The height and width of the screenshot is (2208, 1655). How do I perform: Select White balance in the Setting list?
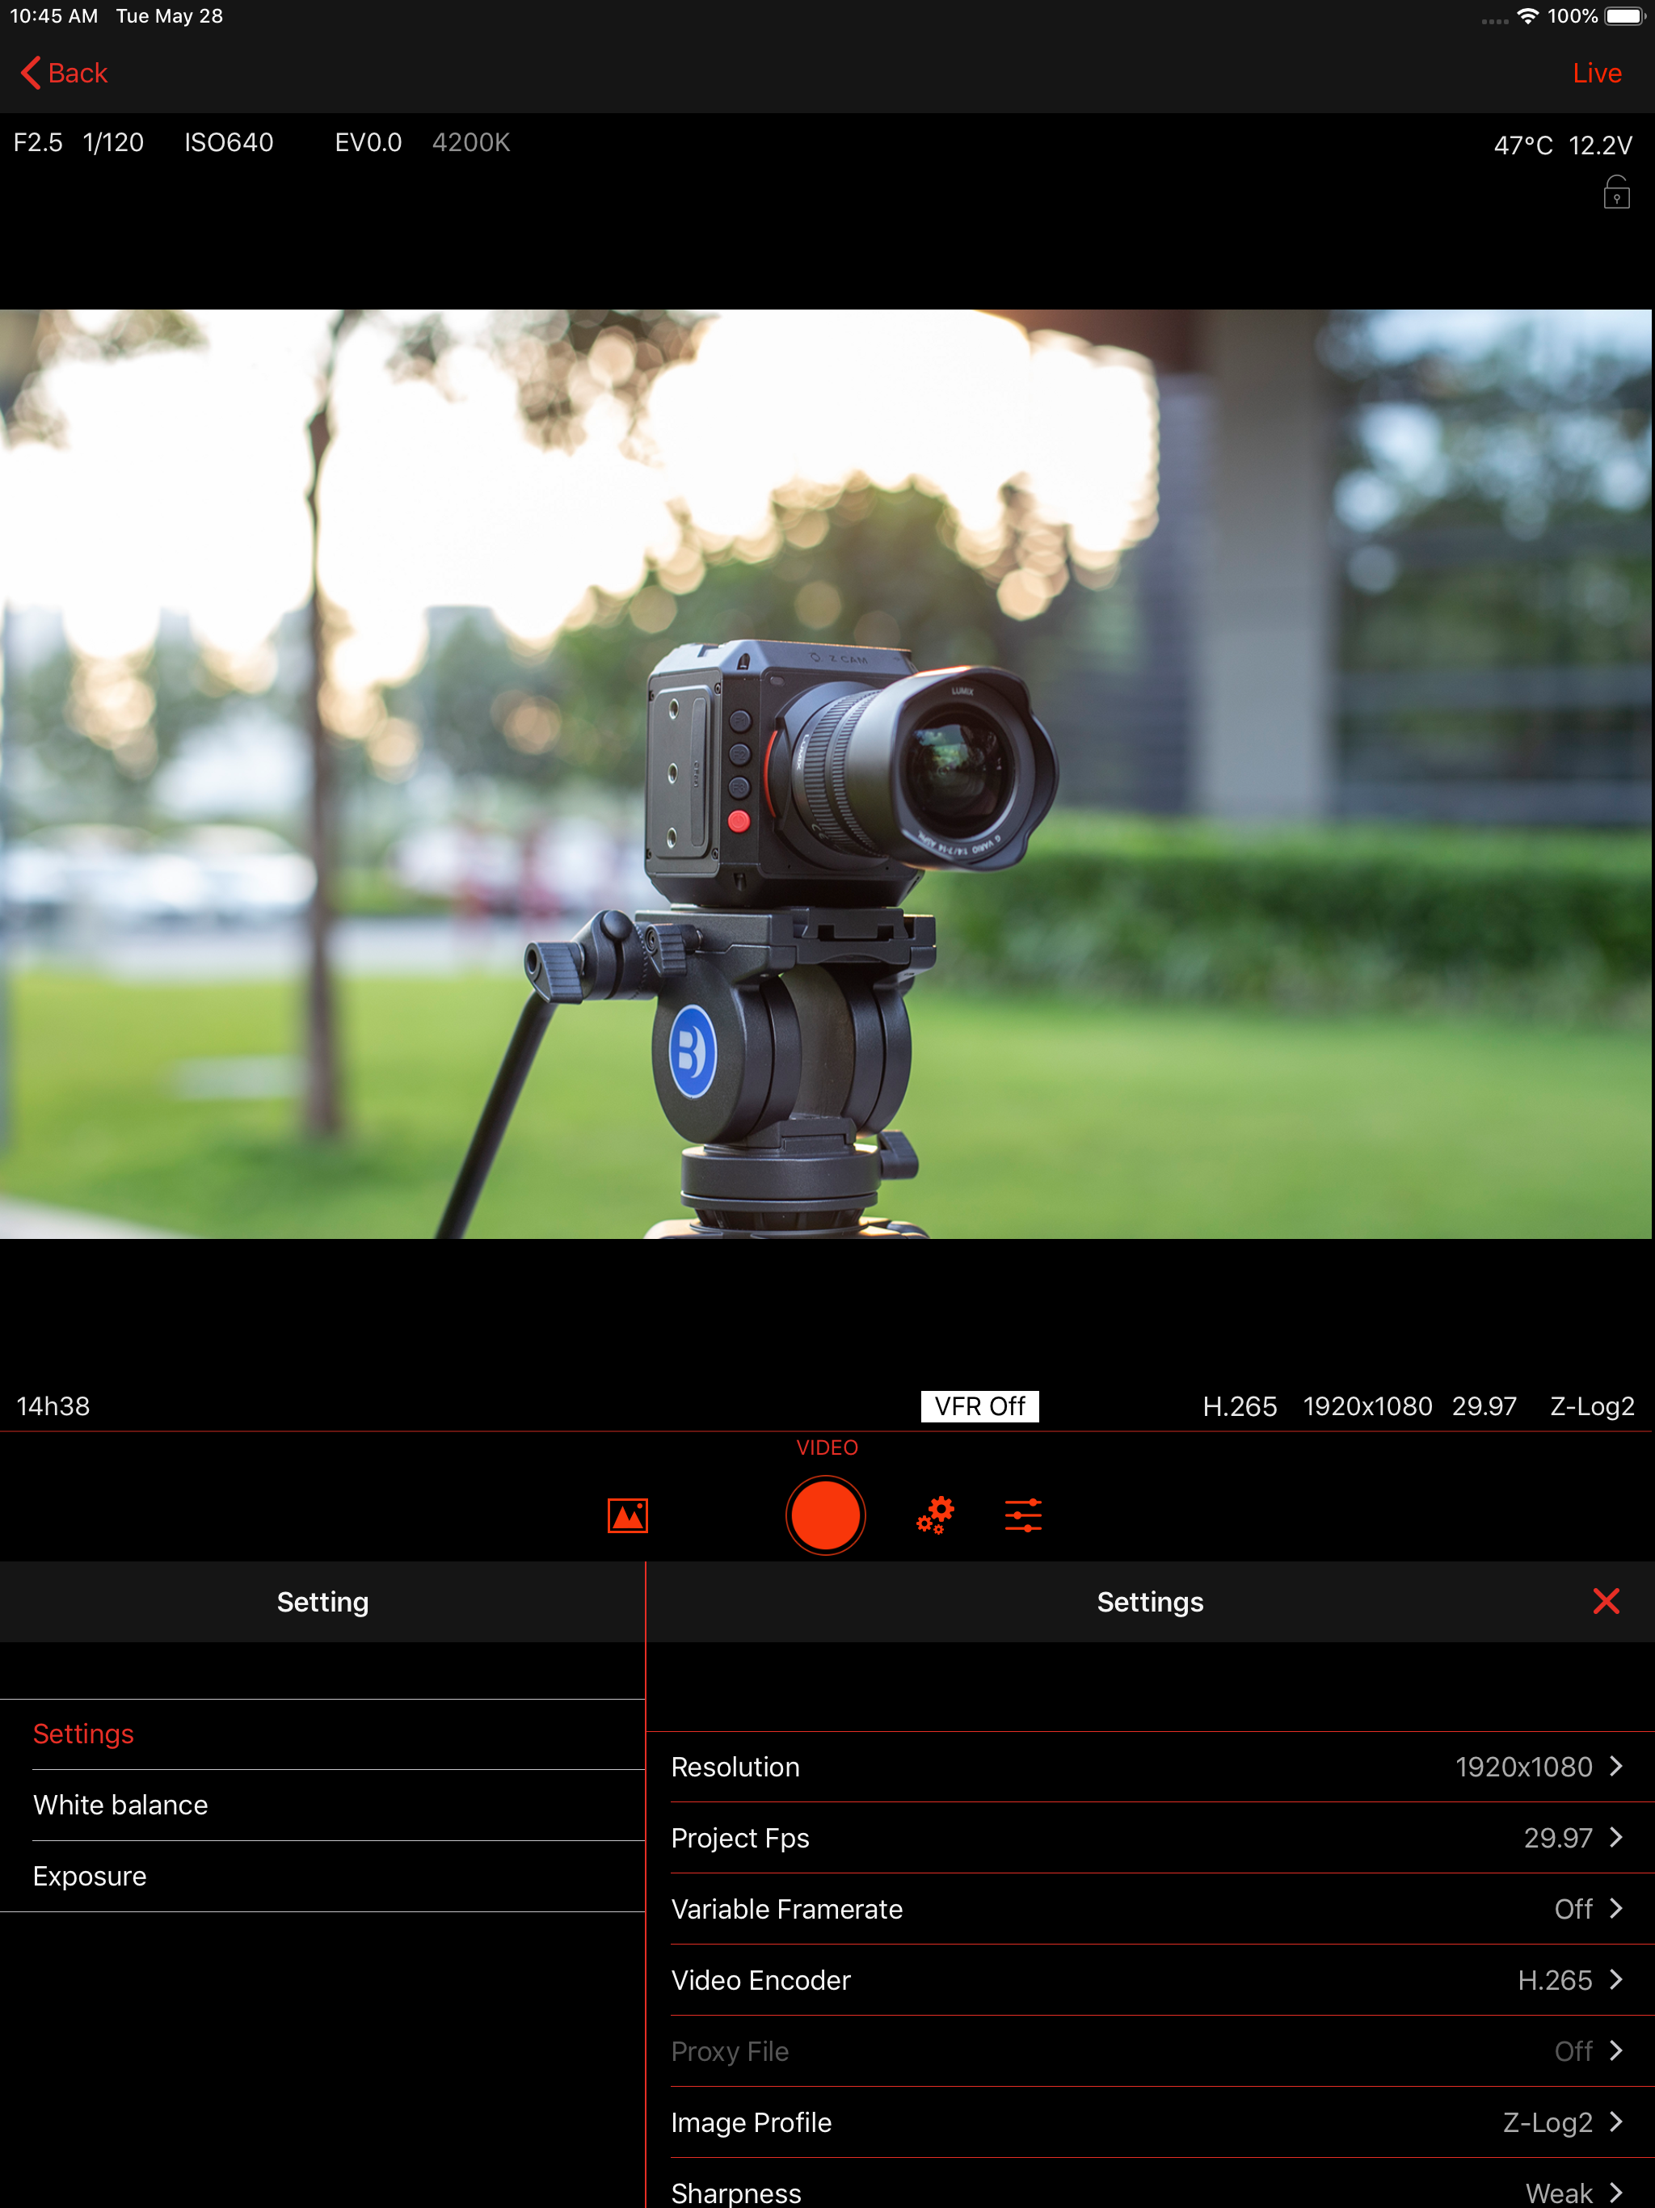pyautogui.click(x=120, y=1805)
